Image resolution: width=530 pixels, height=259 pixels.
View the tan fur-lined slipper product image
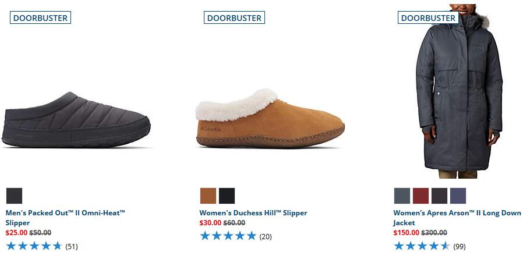pos(270,118)
